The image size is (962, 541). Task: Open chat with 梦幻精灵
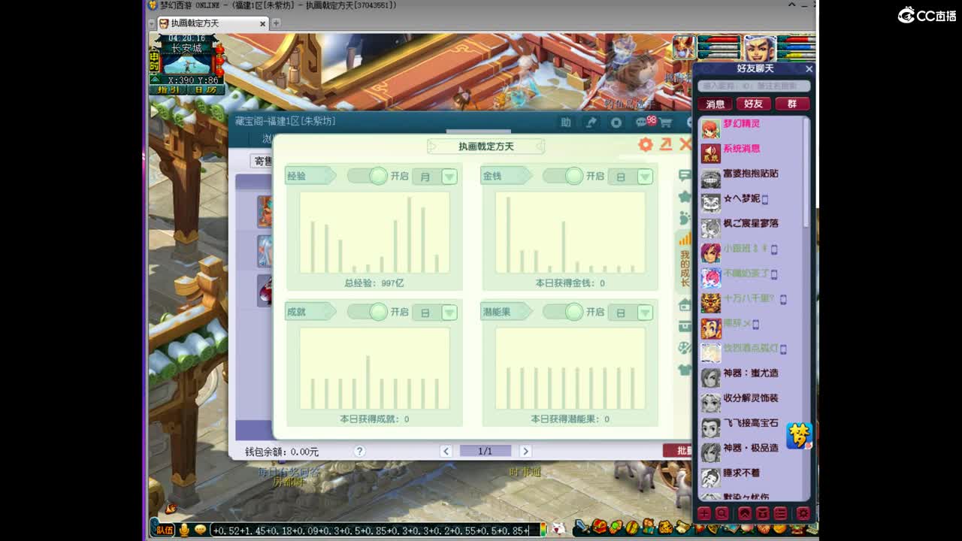coord(751,128)
